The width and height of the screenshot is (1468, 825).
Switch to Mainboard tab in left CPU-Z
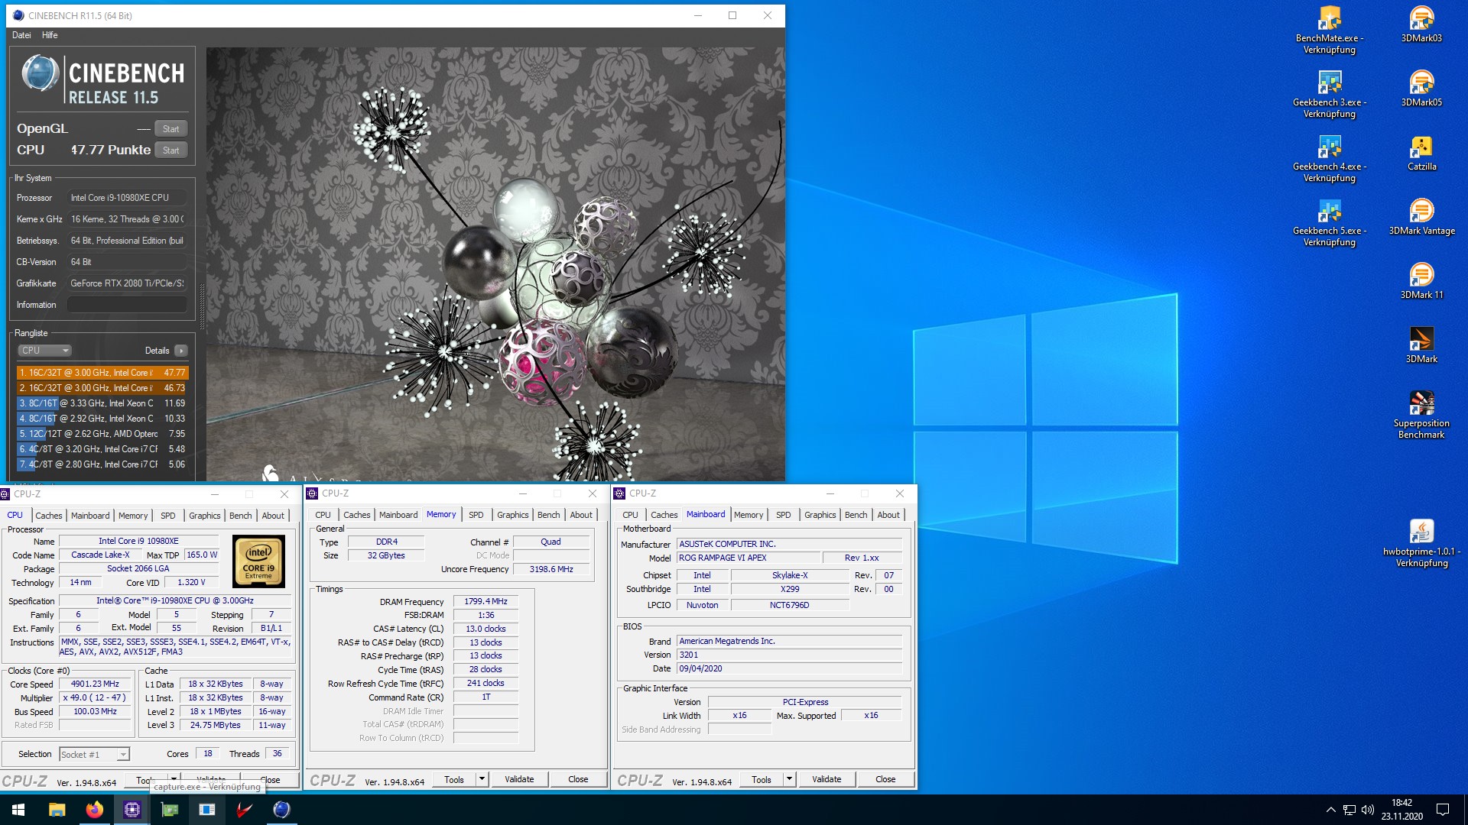(90, 516)
